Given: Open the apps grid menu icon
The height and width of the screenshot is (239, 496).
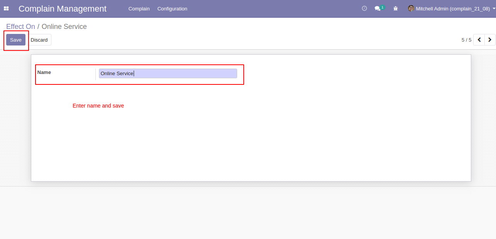Looking at the screenshot, I should (x=6, y=8).
